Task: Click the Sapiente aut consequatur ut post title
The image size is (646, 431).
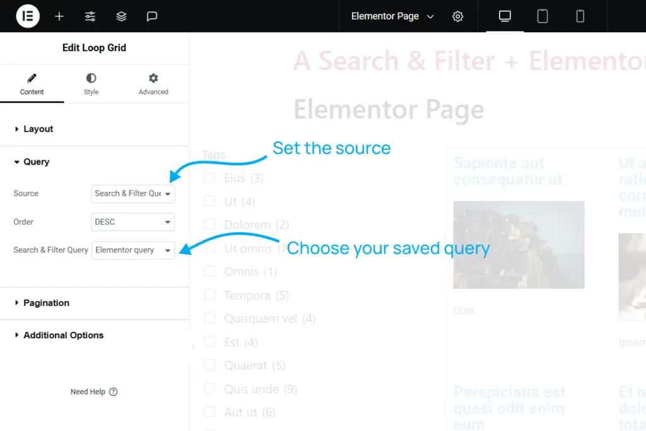Action: 508,172
